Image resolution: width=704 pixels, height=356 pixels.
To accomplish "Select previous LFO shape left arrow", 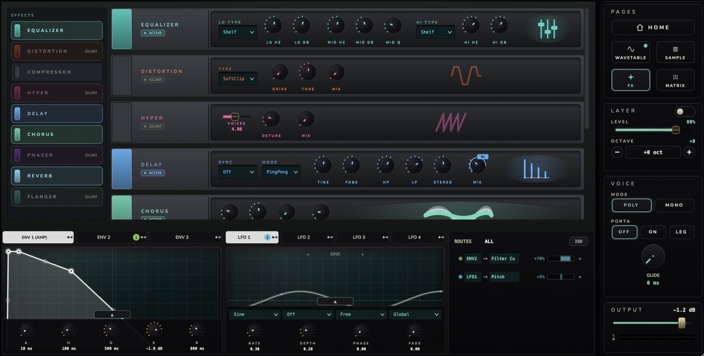I will click(x=308, y=254).
